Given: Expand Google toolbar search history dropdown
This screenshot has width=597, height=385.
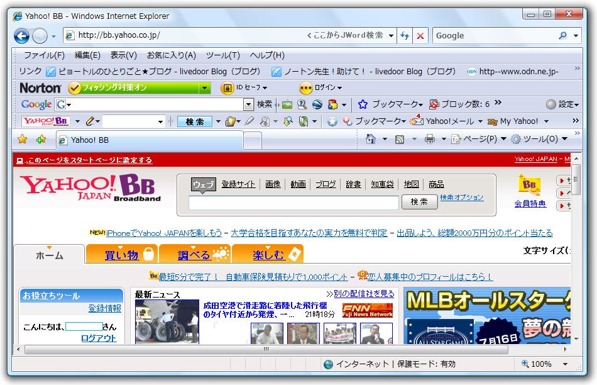Looking at the screenshot, I should [248, 104].
